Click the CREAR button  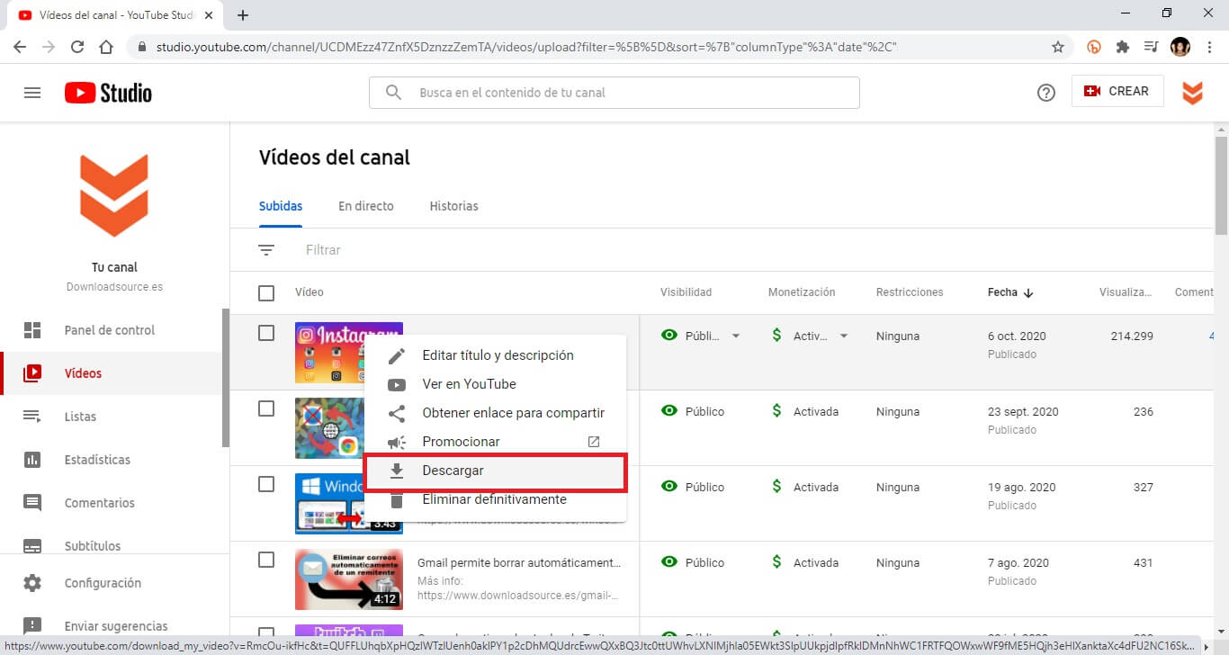[x=1117, y=92]
